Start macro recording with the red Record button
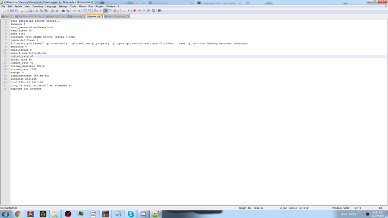This screenshot has height=218, width=388. point(135,11)
